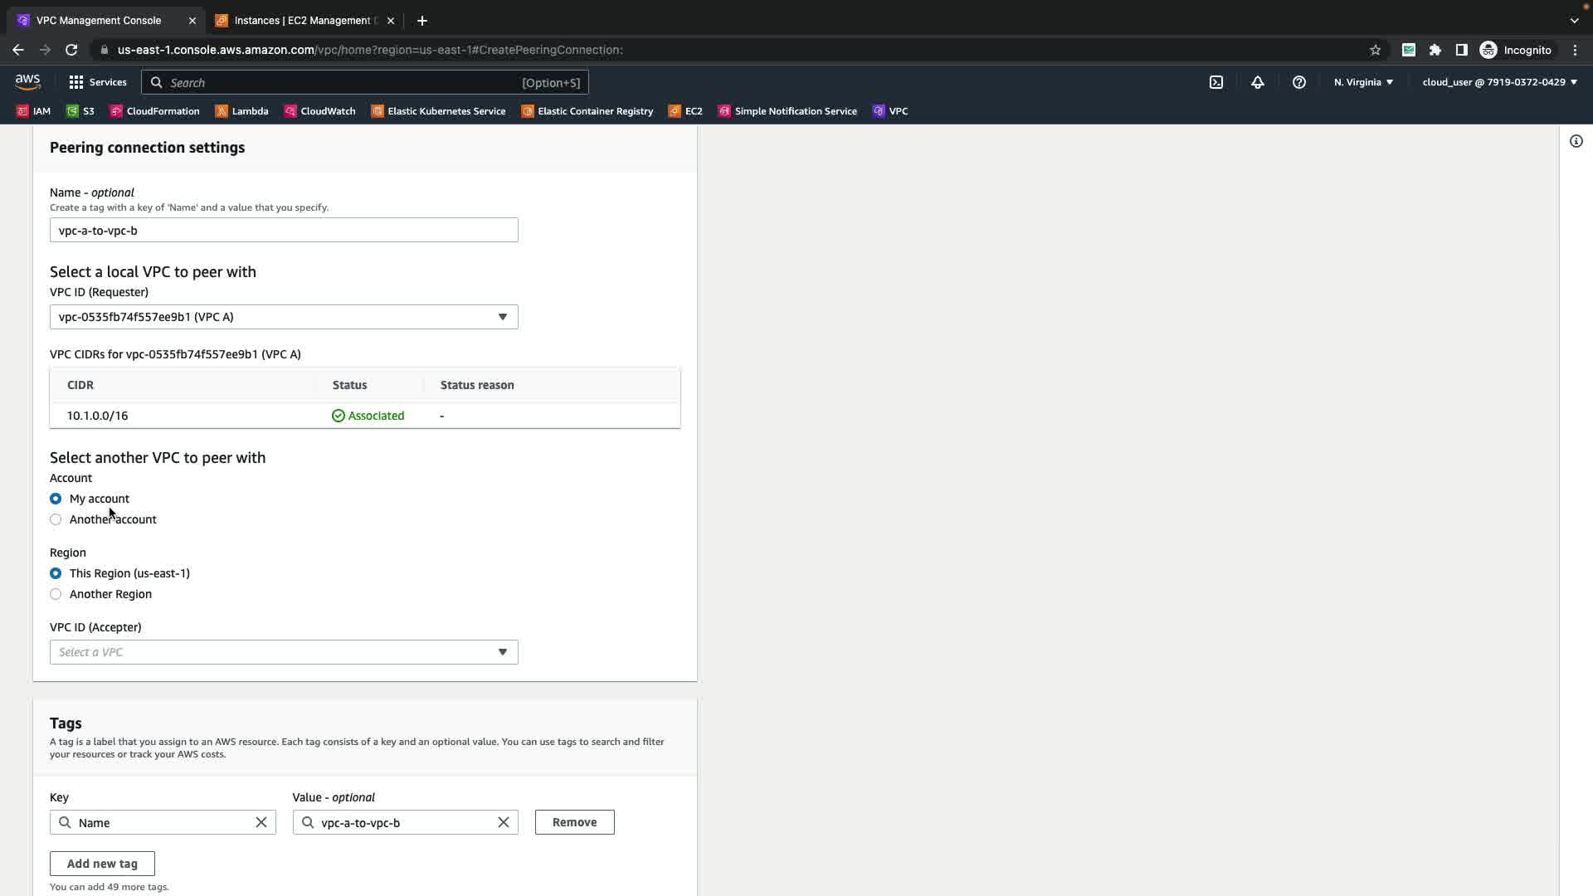Click the Add new tag button
This screenshot has height=896, width=1593.
pos(102,864)
